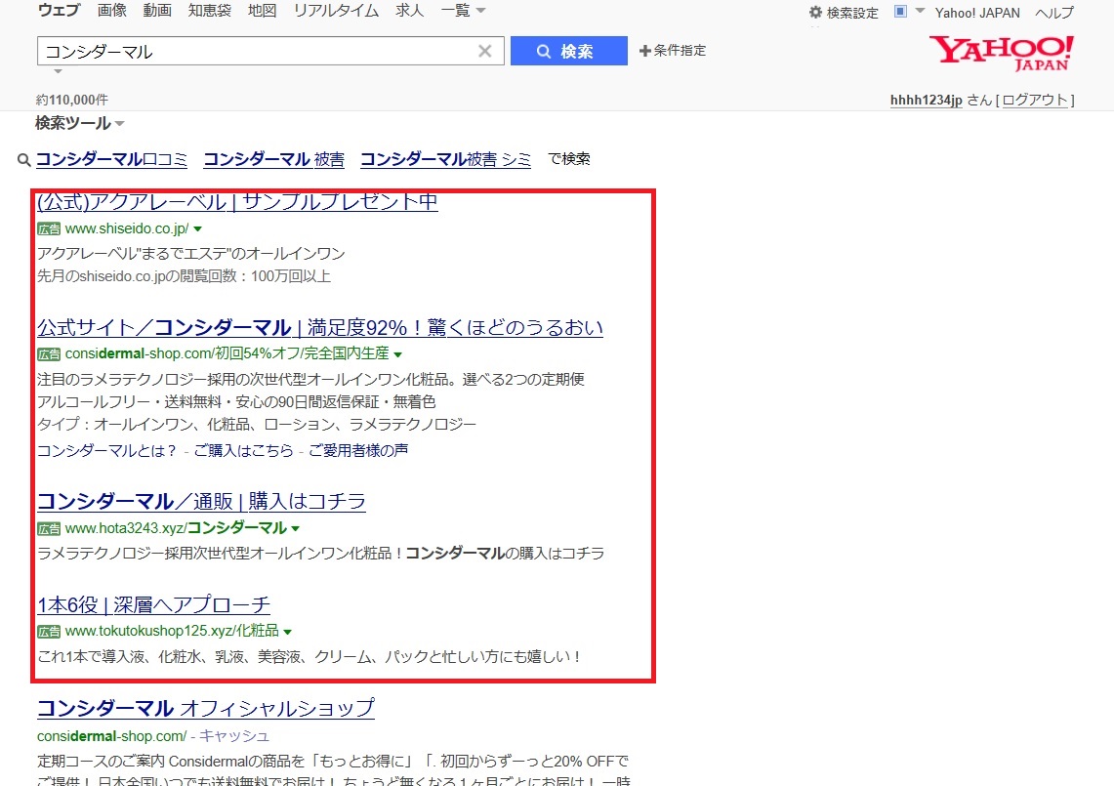Open the arrow next to www.hota3243.xyz URL

(295, 528)
